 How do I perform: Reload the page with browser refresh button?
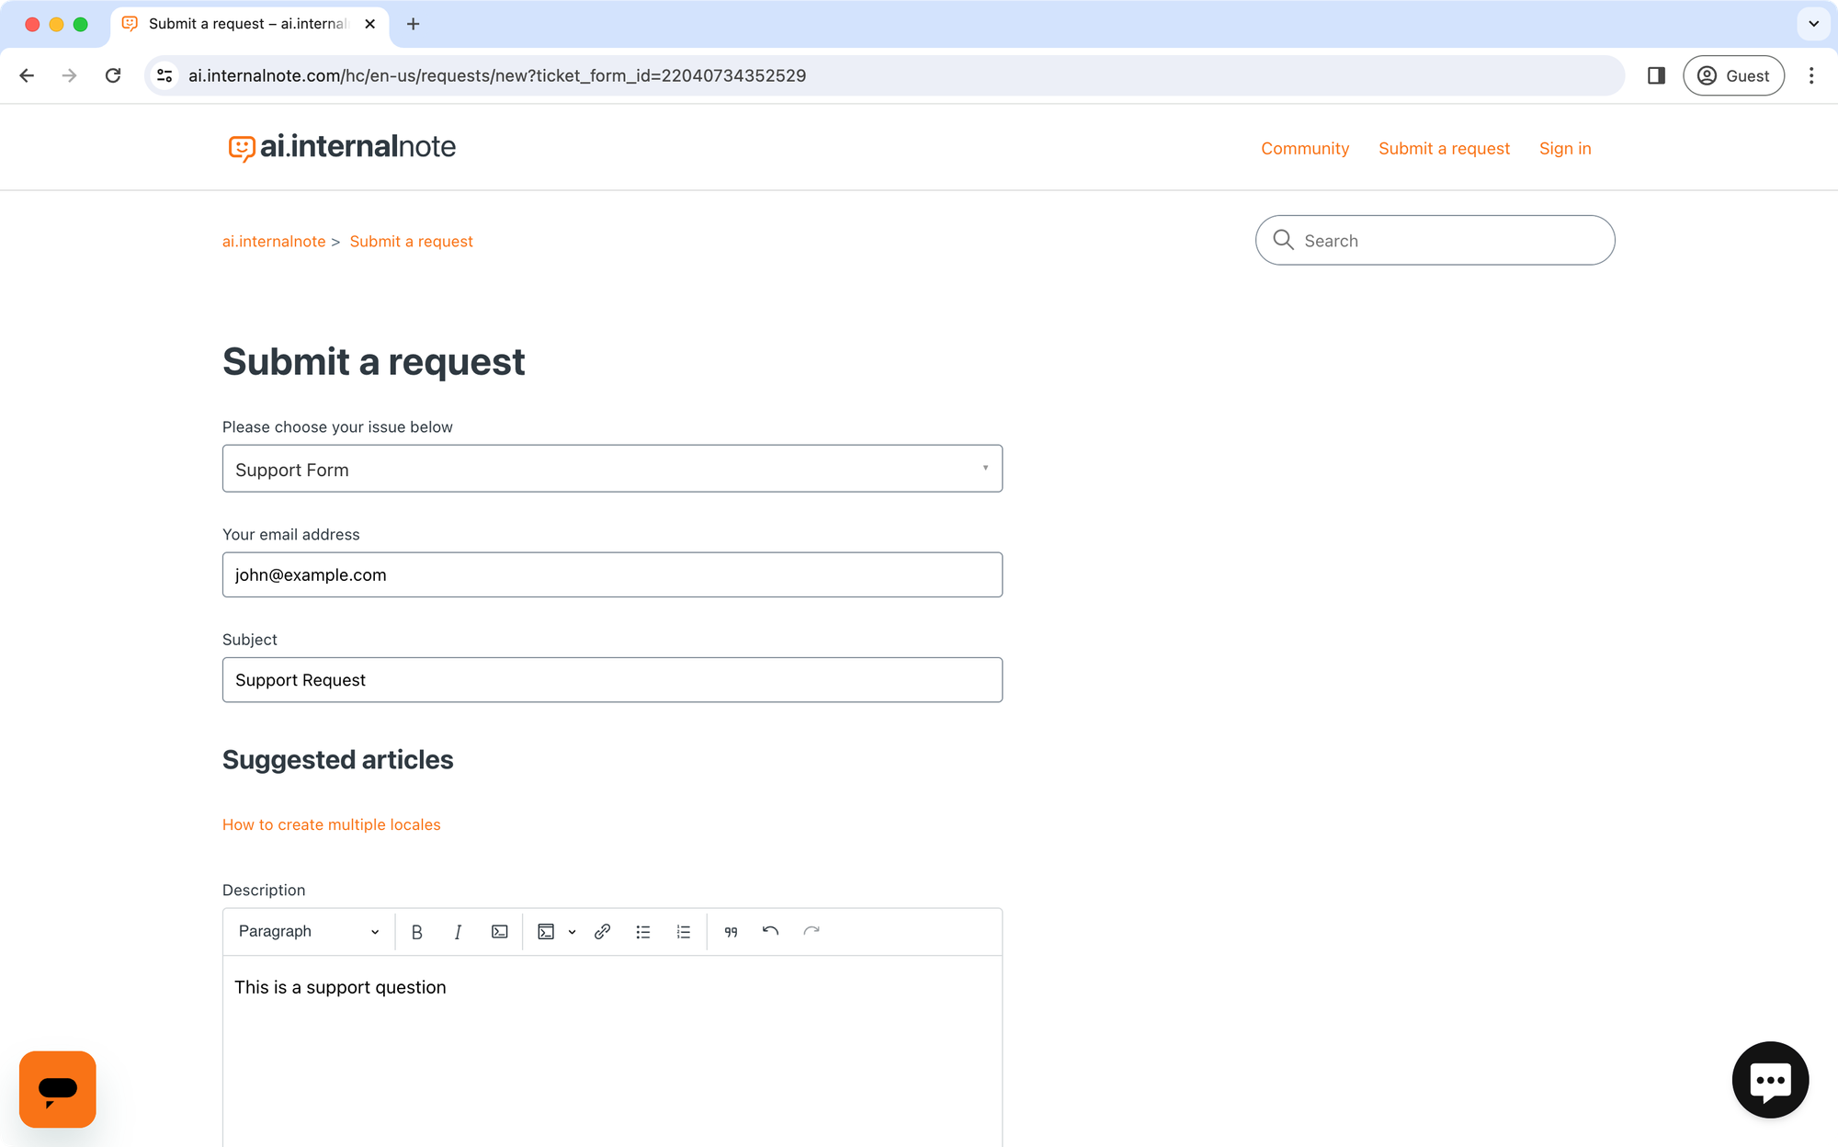click(113, 75)
